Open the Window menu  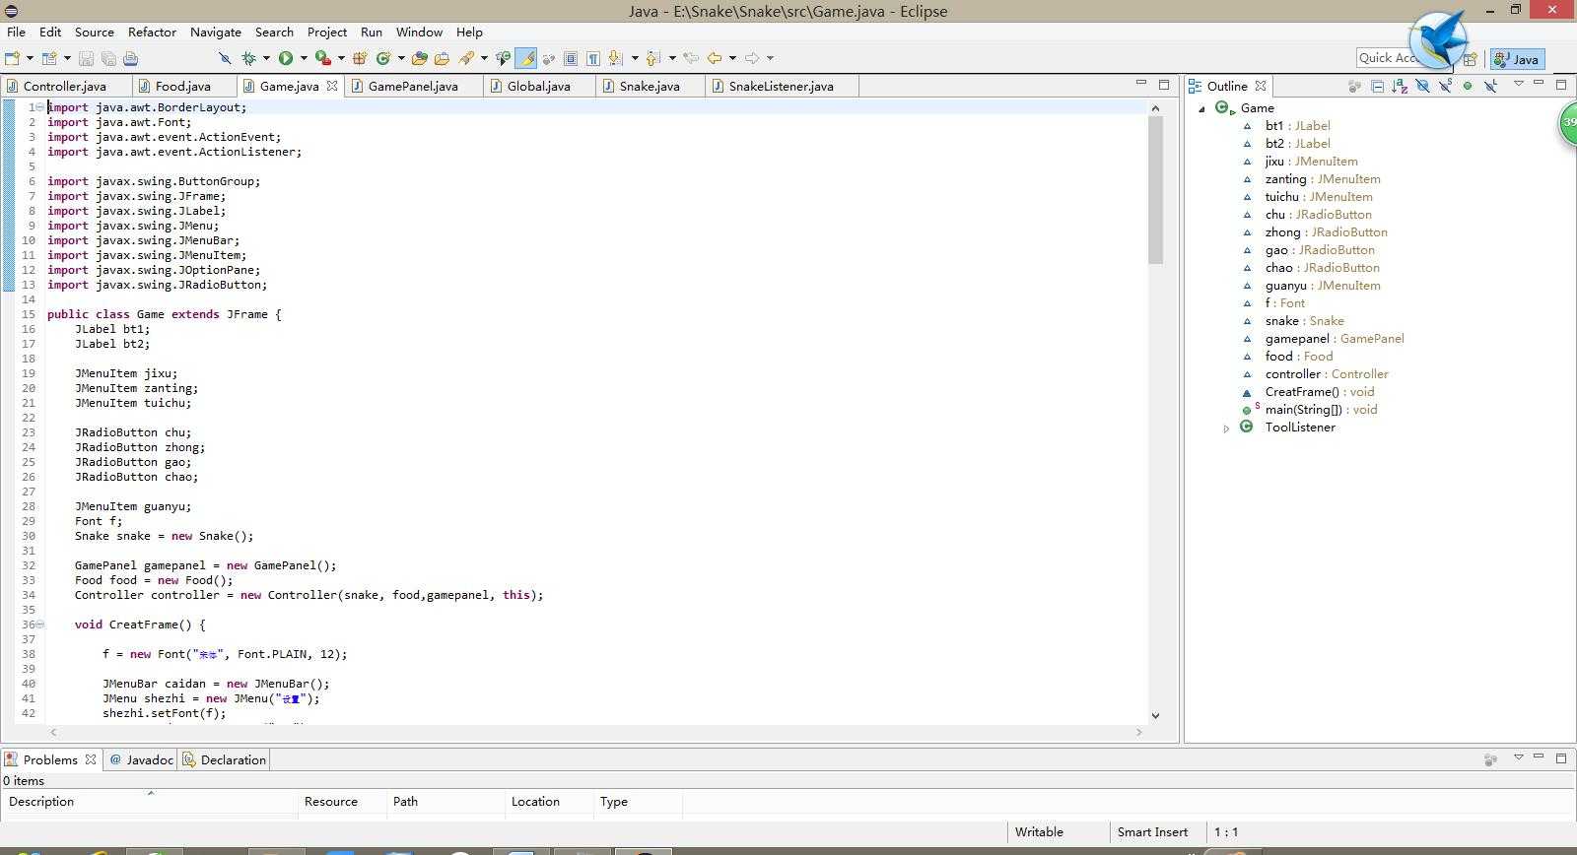click(419, 32)
